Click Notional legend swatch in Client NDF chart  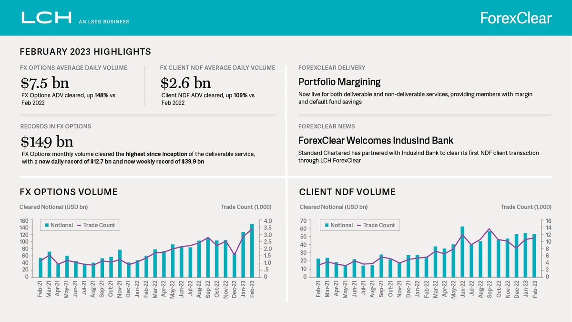coord(327,225)
